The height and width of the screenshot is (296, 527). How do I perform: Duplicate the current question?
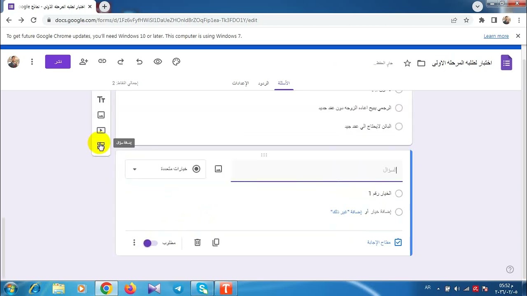[x=216, y=243]
